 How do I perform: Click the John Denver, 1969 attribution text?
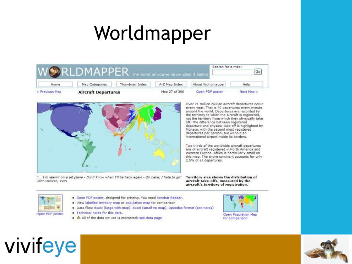[52, 181]
